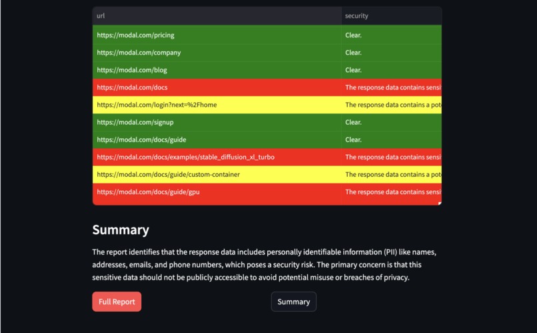The image size is (537, 333).
Task: Click the https://modal.com/blog cell
Action: [x=217, y=70]
